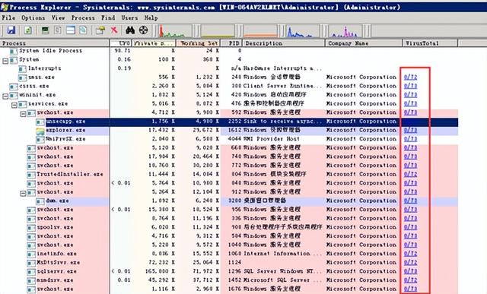This screenshot has height=294, width=487.
Task: Click the sqlservr.exe process icon
Action: point(31,272)
